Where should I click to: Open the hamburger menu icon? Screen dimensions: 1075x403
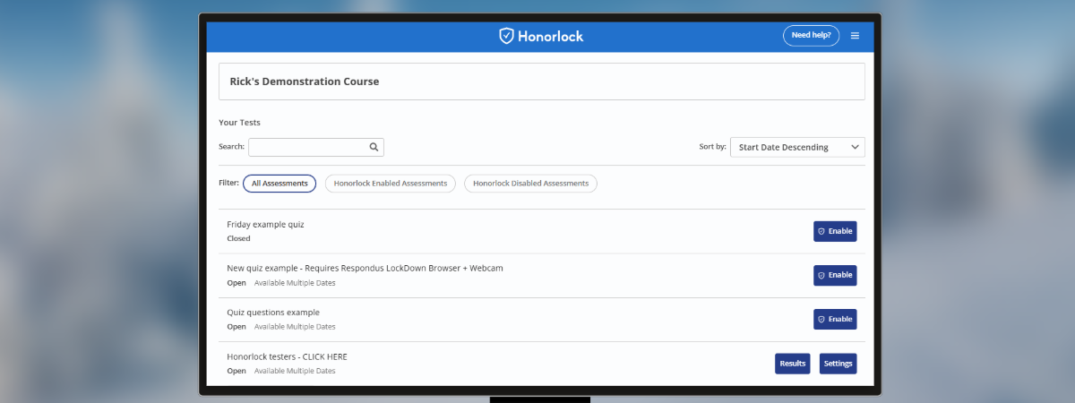855,36
